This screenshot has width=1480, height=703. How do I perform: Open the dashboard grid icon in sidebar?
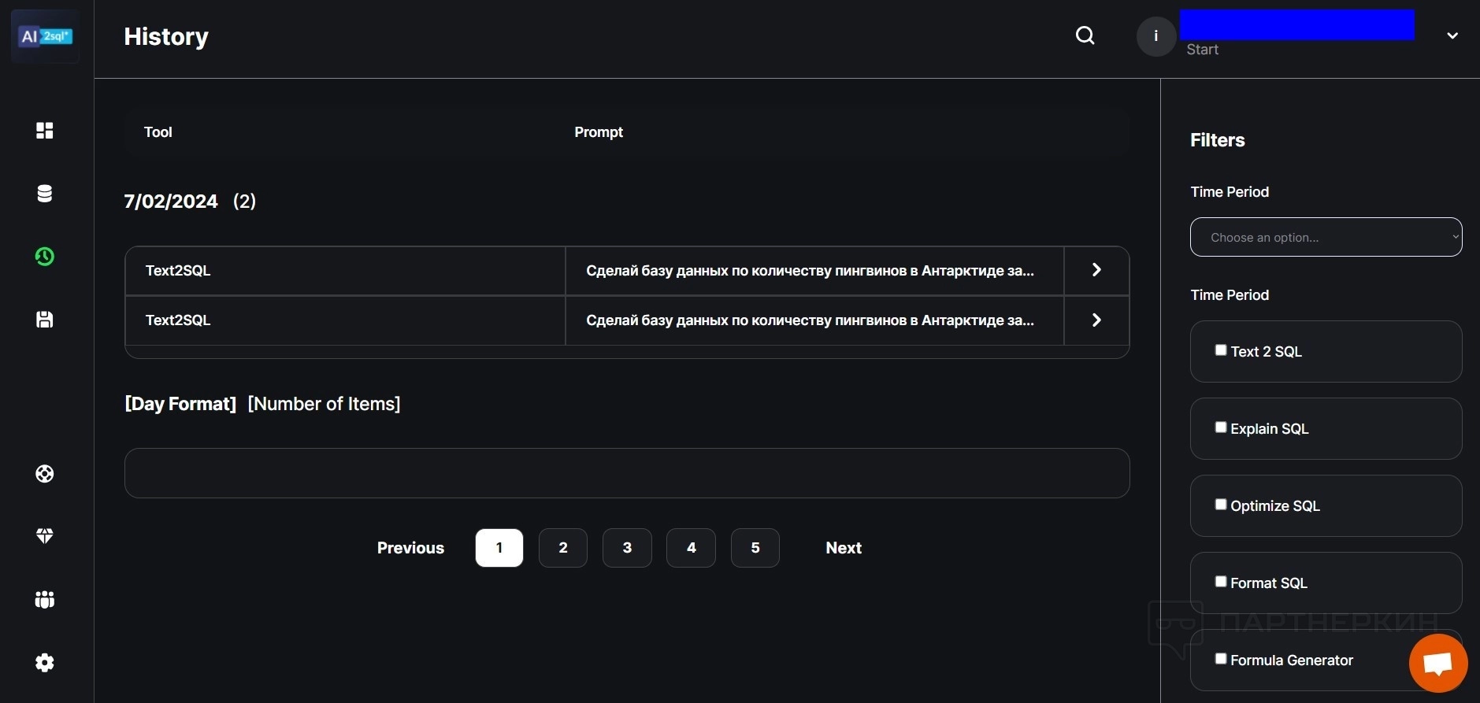point(45,131)
